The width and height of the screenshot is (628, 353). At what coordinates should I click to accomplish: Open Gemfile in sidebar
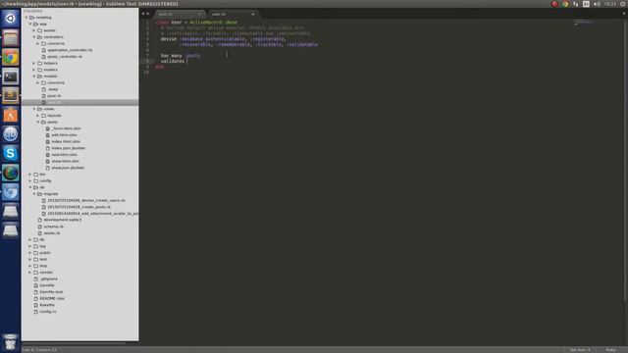(x=47, y=285)
